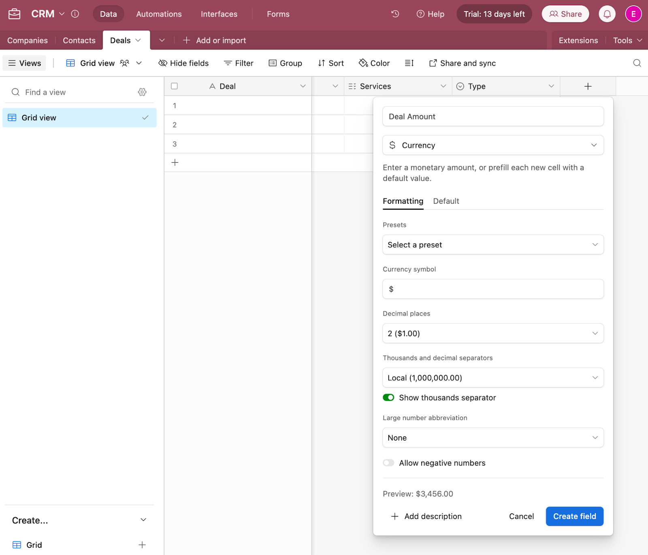Image resolution: width=648 pixels, height=555 pixels.
Task: Open the Grid view name dropdown chevron
Action: coord(139,63)
